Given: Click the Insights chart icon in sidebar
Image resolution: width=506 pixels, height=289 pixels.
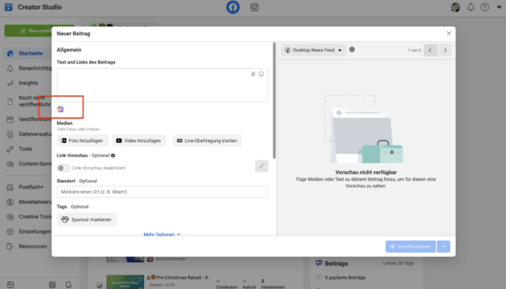Looking at the screenshot, I should click(10, 84).
